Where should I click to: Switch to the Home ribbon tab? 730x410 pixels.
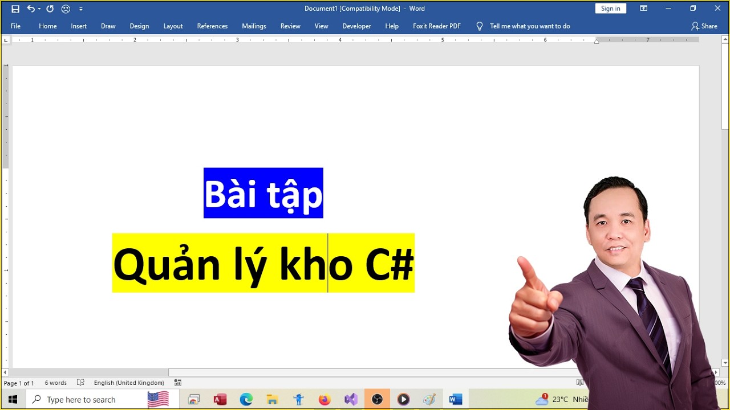click(48, 26)
